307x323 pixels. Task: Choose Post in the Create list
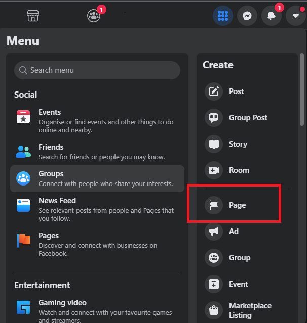247,91
